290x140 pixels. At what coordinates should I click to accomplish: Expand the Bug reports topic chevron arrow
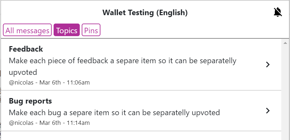click(x=268, y=111)
